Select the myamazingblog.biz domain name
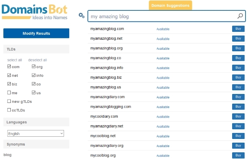 point(106,78)
